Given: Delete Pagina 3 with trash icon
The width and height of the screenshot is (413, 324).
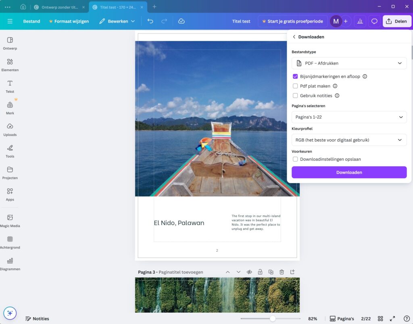Looking at the screenshot, I should click(282, 272).
